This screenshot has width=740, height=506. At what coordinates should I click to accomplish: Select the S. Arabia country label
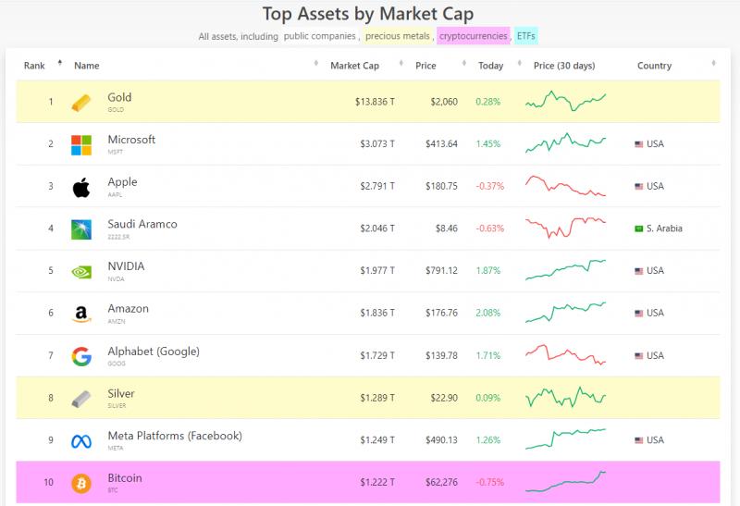[x=664, y=228]
